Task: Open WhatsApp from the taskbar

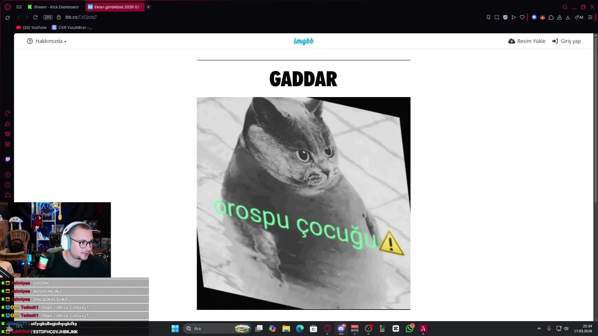Action: (410, 329)
